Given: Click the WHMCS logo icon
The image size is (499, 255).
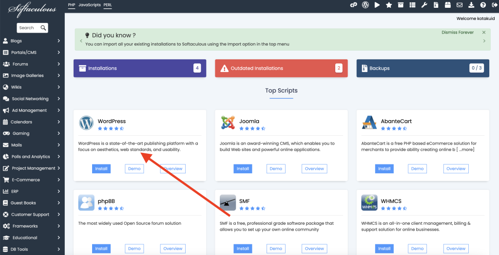Looking at the screenshot, I should click(x=369, y=202).
